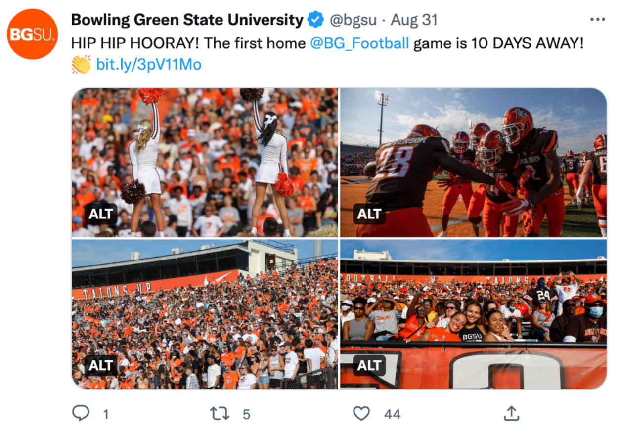
Task: Retweet the post using the arrows icon
Action: (220, 413)
